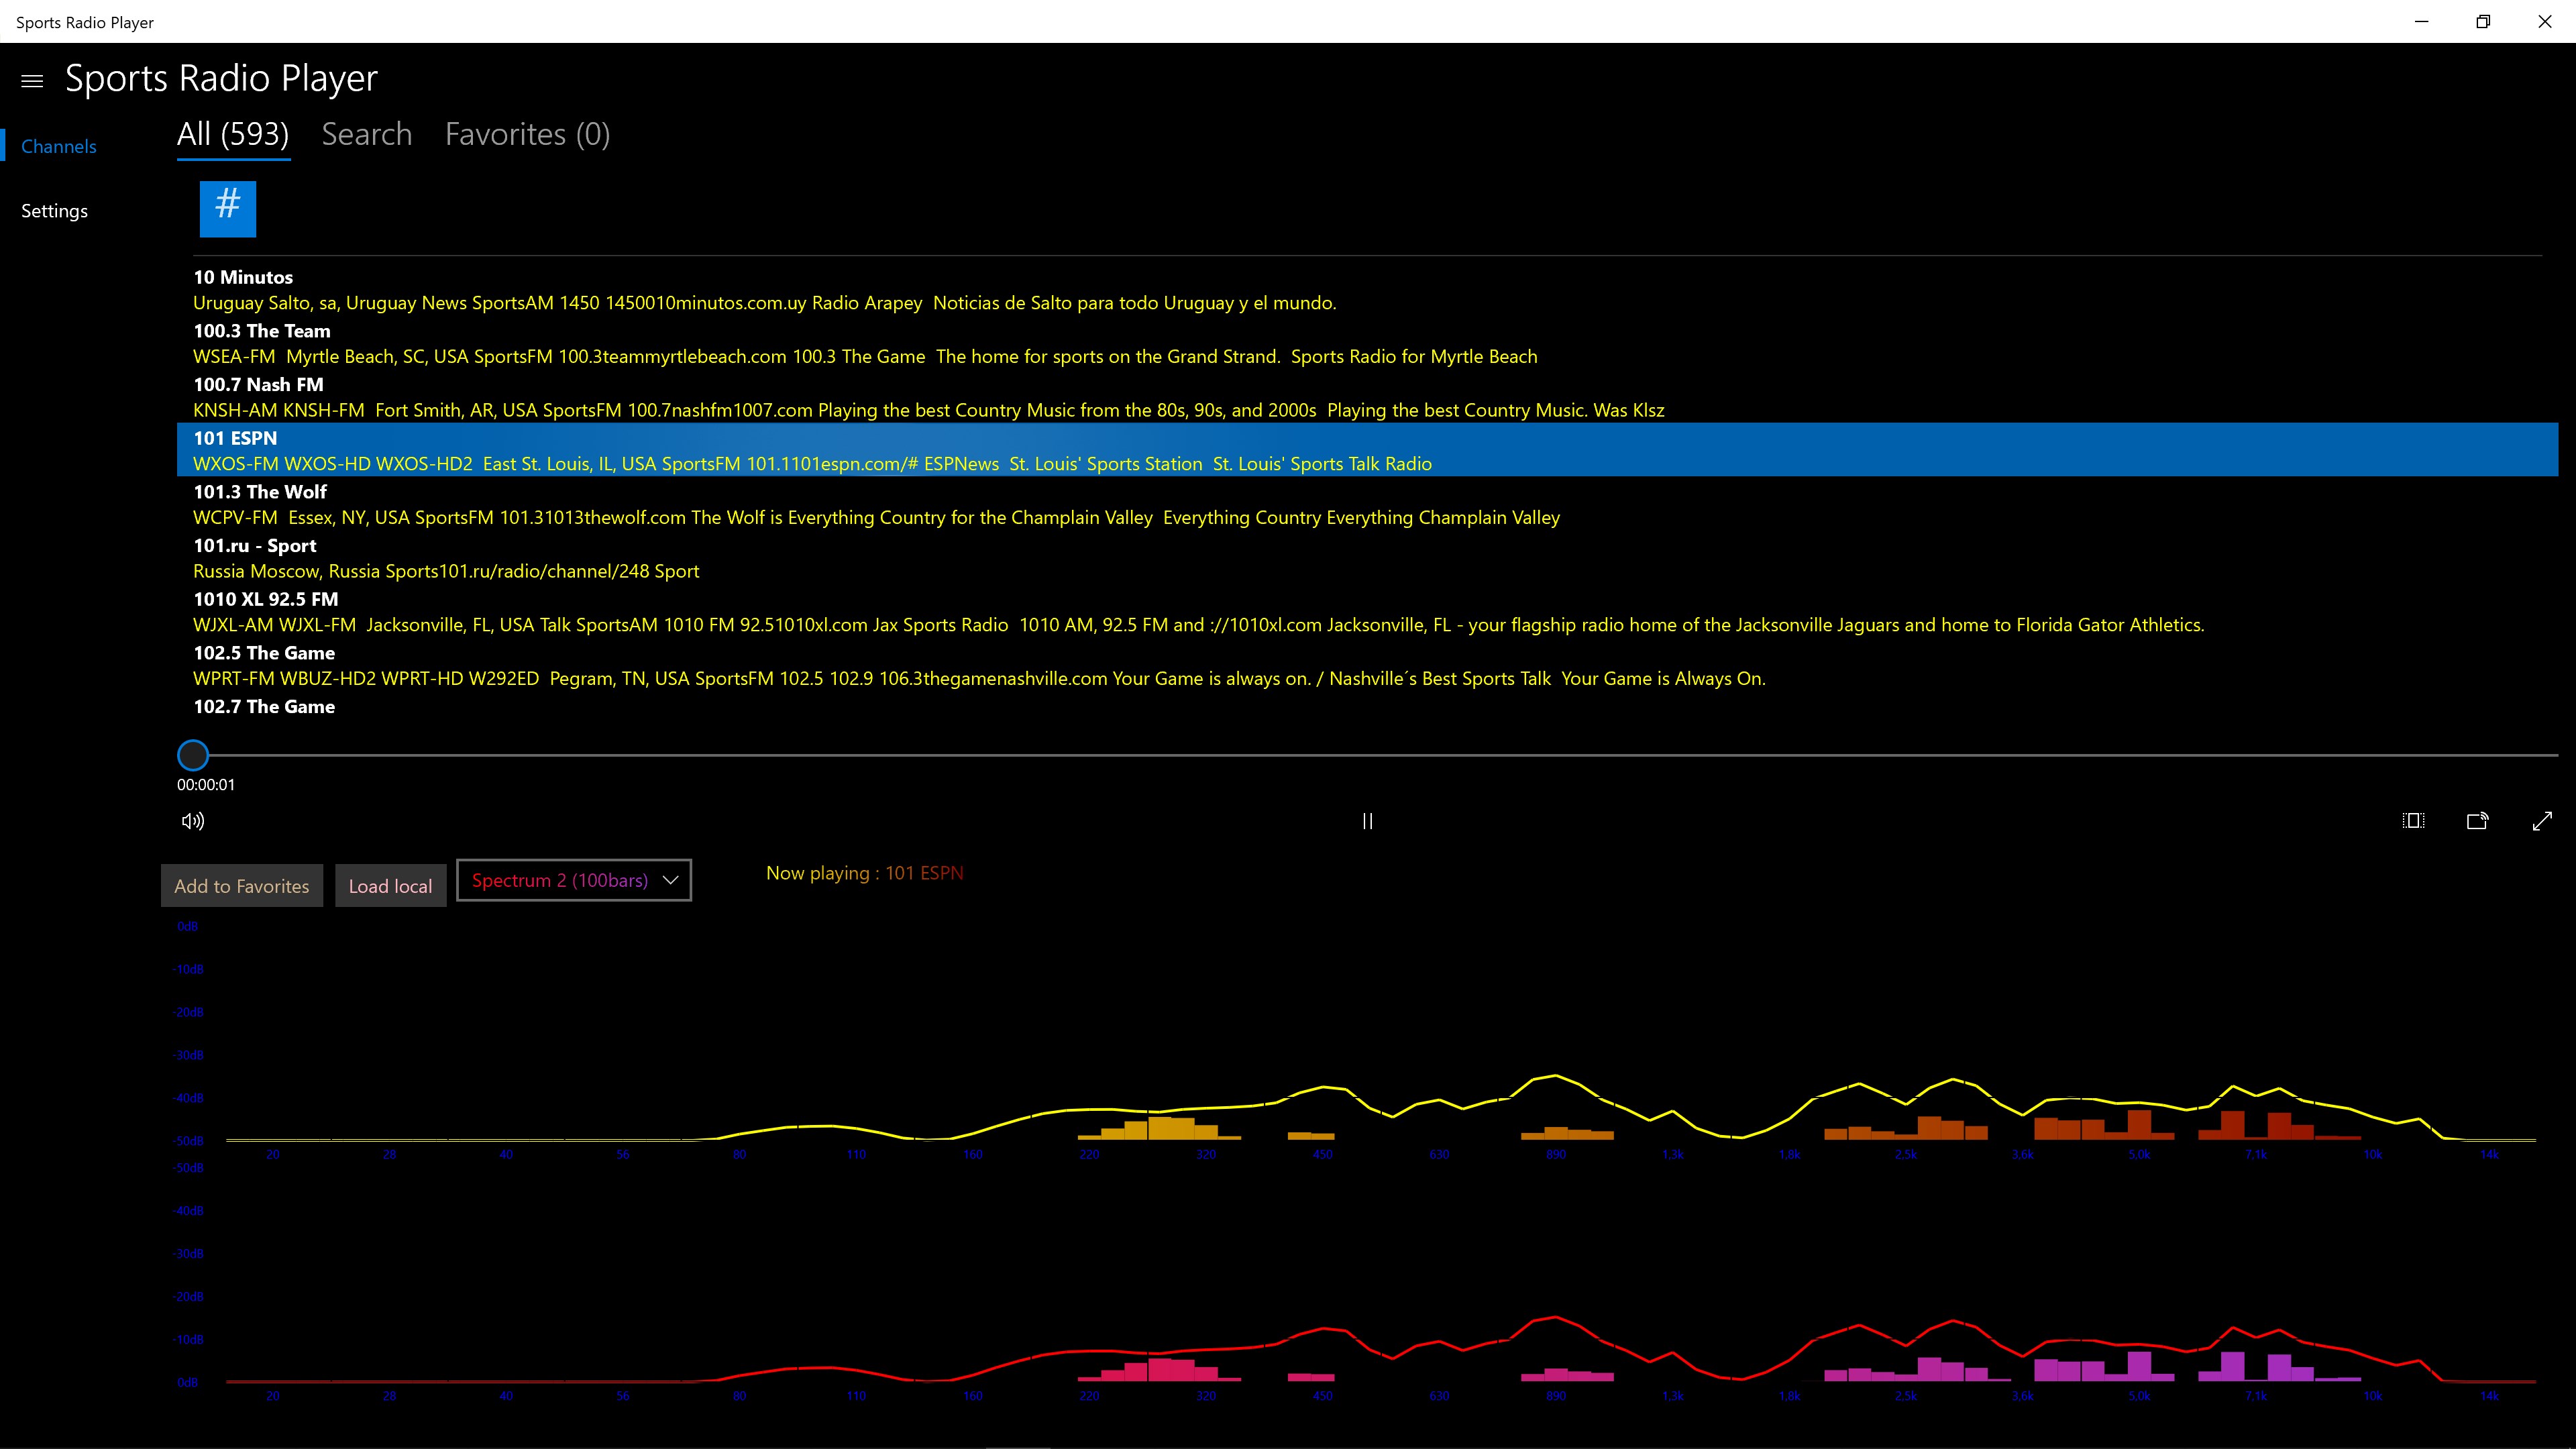Toggle the aspect ratio zoom icon
2576x1449 pixels.
[2413, 821]
